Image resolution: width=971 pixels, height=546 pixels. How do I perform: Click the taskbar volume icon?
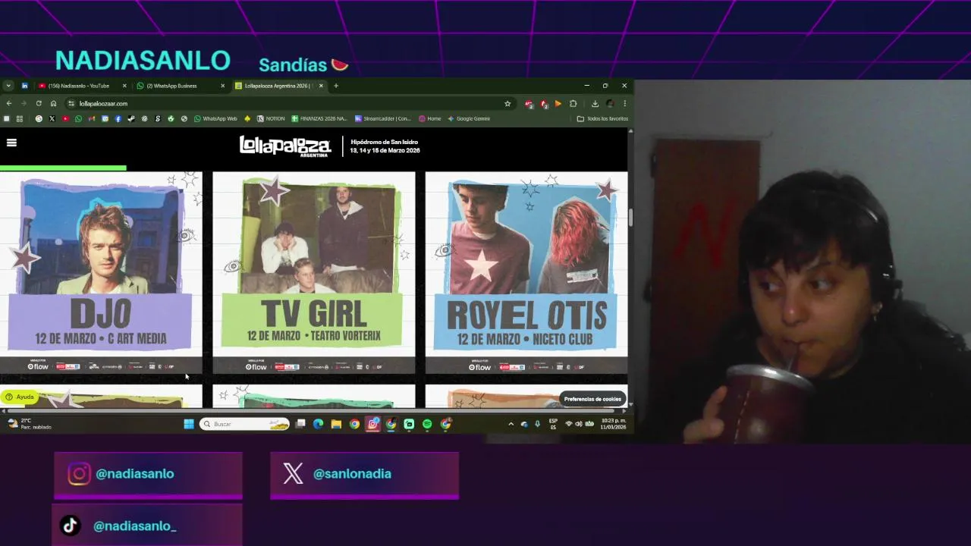[x=579, y=424]
